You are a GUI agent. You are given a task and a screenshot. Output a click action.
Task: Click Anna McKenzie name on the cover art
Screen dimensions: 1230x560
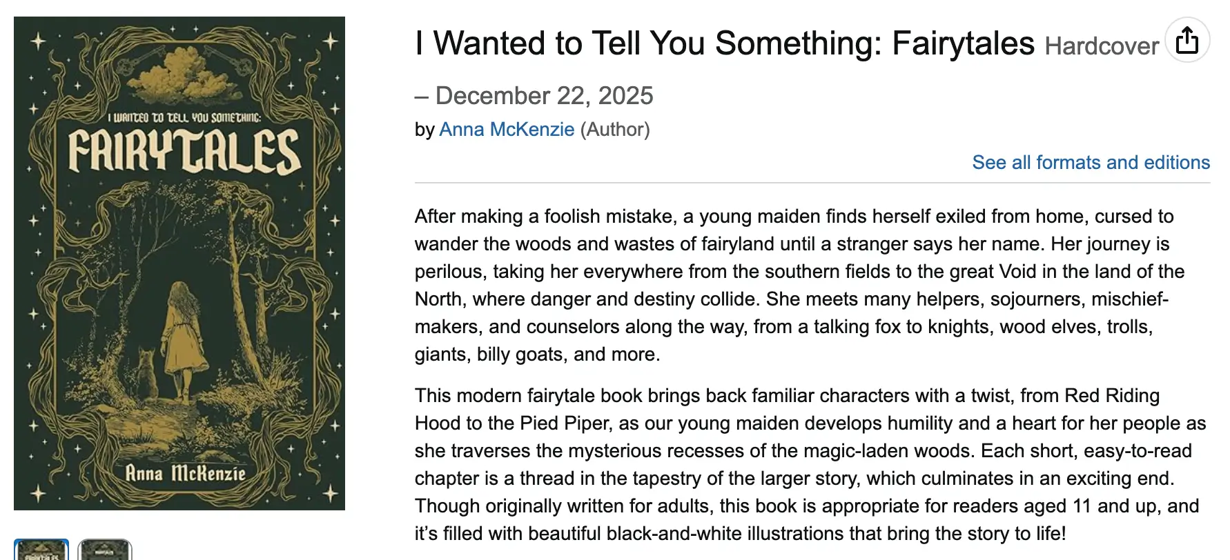pos(185,473)
